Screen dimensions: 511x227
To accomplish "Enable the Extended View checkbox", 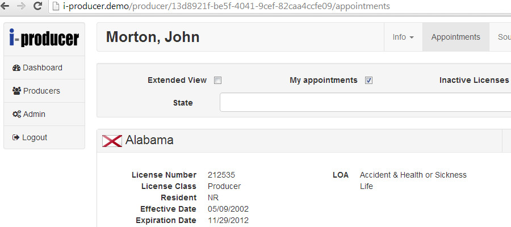I will [x=217, y=81].
